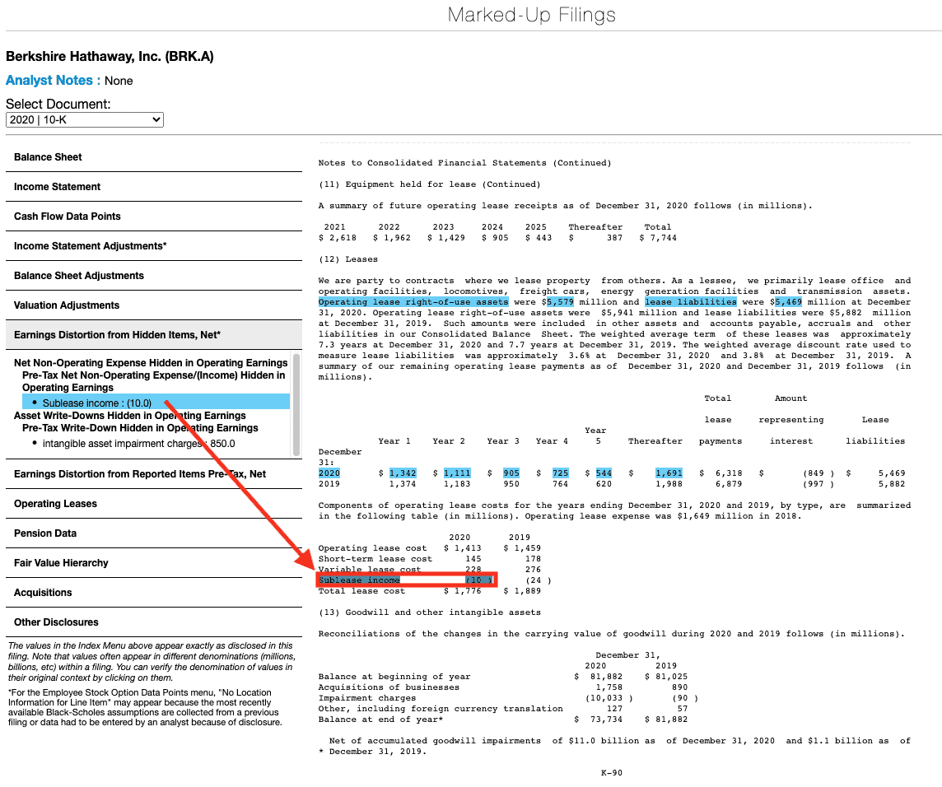Click highlighted year 2020 in lease table
Screen dimensions: 942x787
pos(329,473)
